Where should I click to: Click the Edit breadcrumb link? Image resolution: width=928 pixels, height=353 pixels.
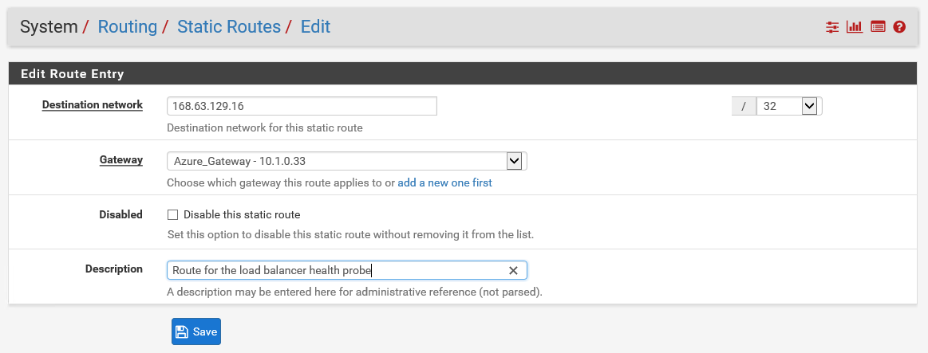(x=315, y=26)
